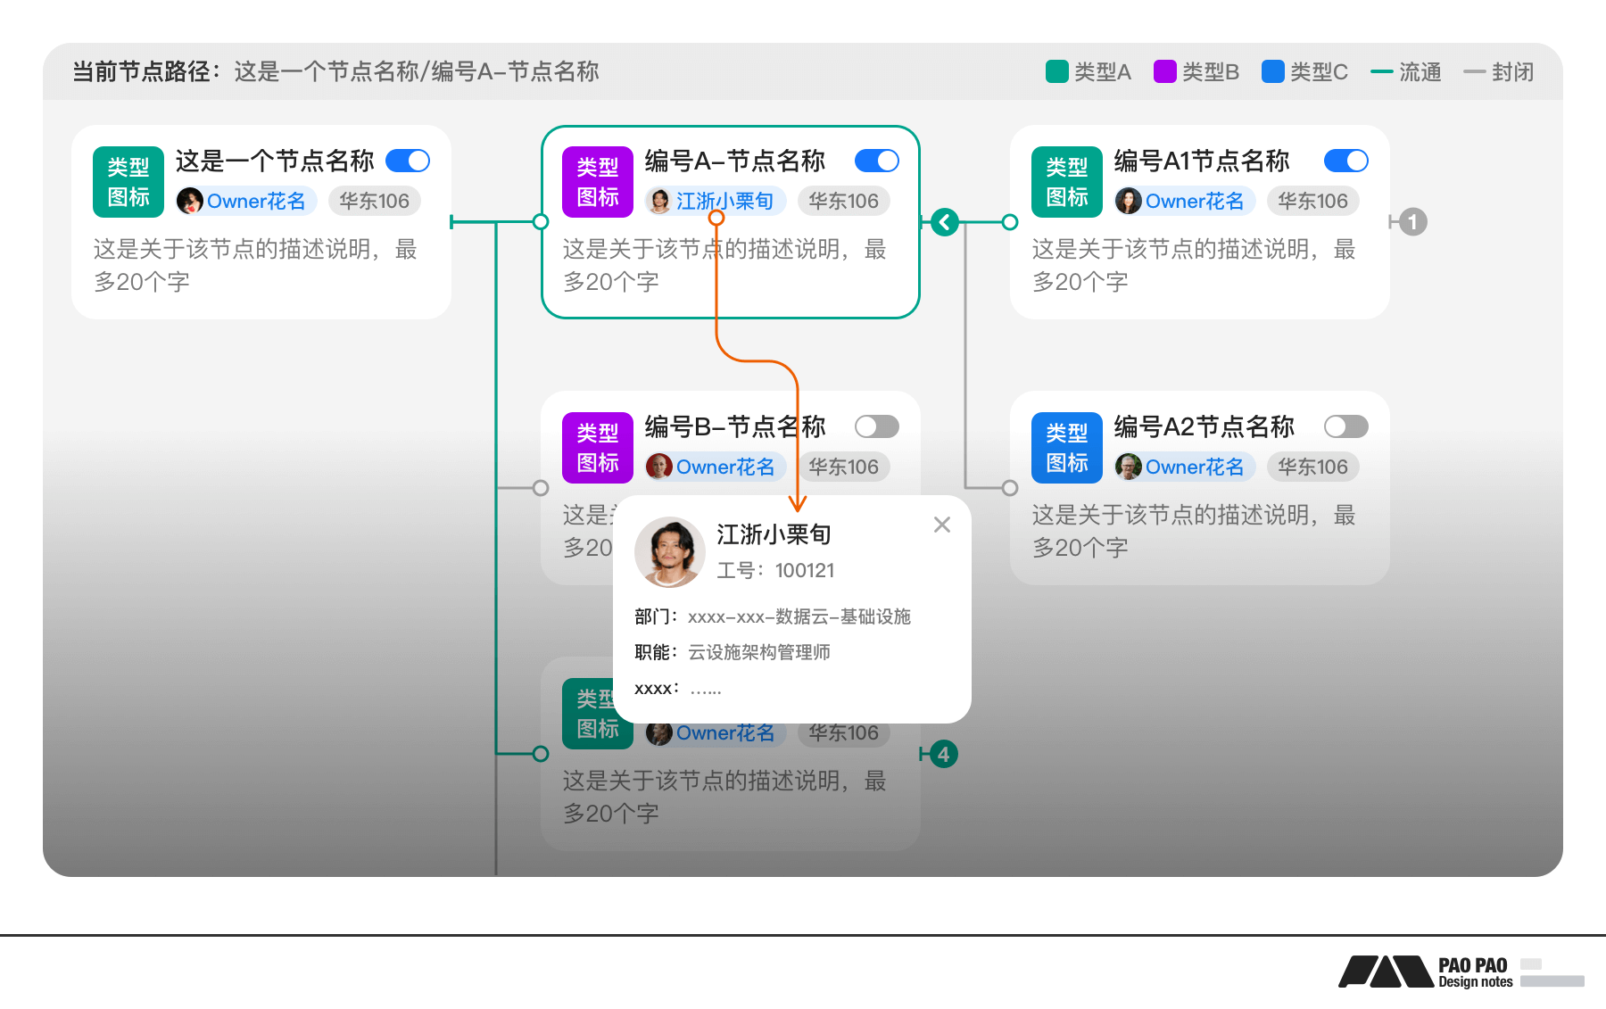Click Owner花名 on 编号A1节点名称

[1184, 201]
